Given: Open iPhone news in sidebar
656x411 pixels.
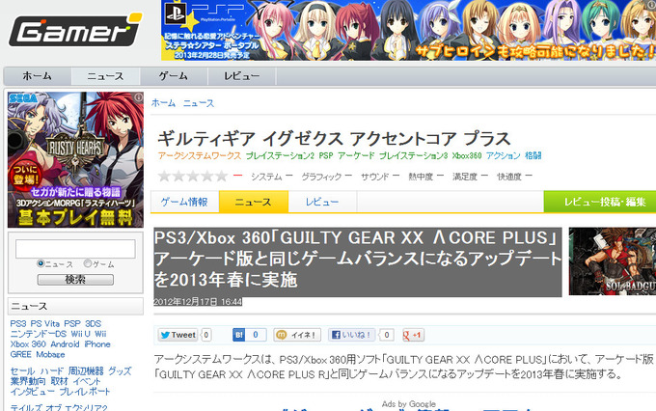Looking at the screenshot, I should point(97,344).
